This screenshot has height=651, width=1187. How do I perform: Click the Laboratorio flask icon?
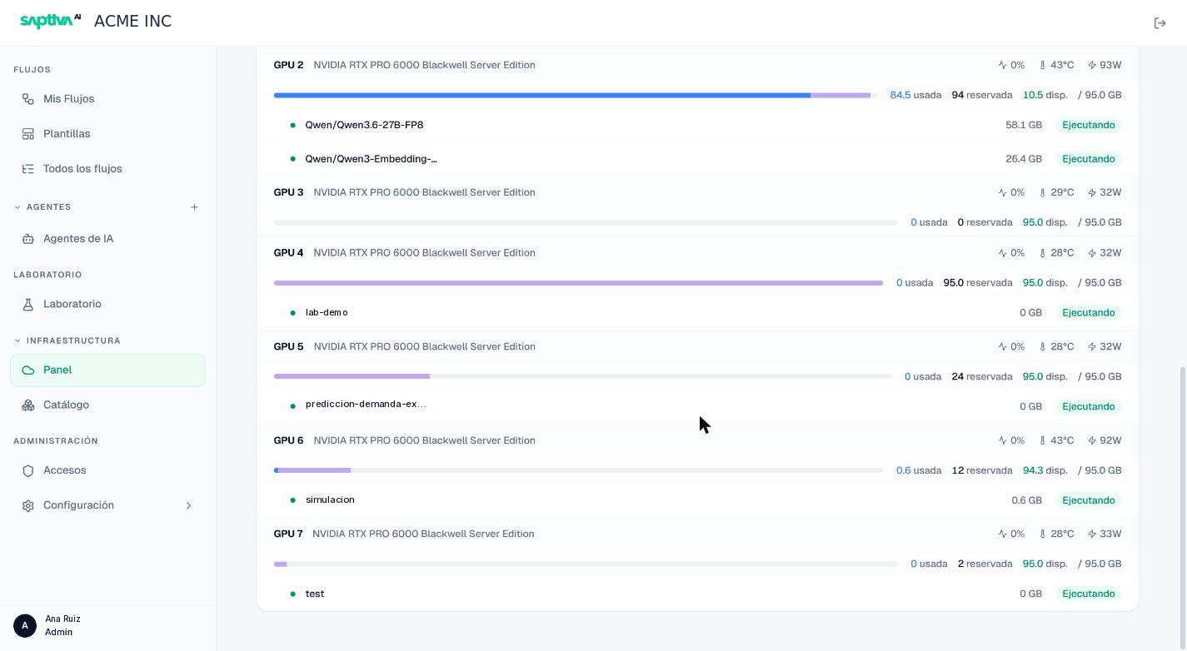(28, 305)
